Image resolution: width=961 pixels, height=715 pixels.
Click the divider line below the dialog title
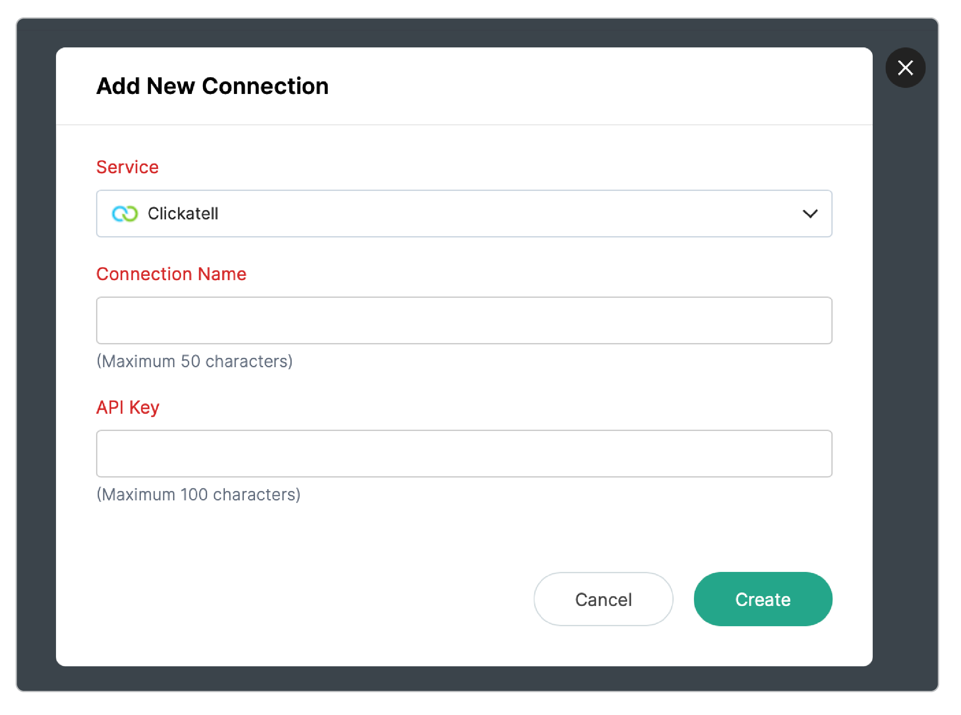463,125
